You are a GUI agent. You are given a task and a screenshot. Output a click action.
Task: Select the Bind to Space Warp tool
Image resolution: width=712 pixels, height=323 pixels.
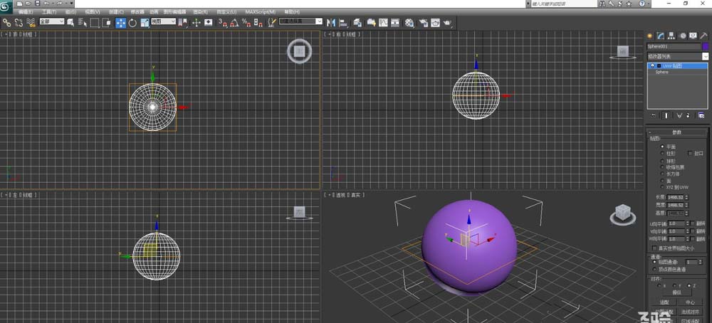31,22
